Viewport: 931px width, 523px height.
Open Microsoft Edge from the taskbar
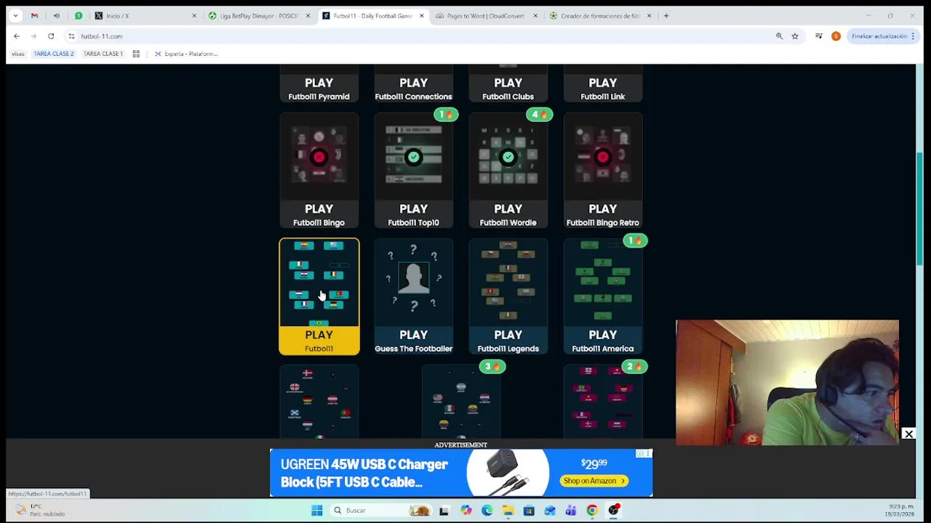click(x=487, y=511)
